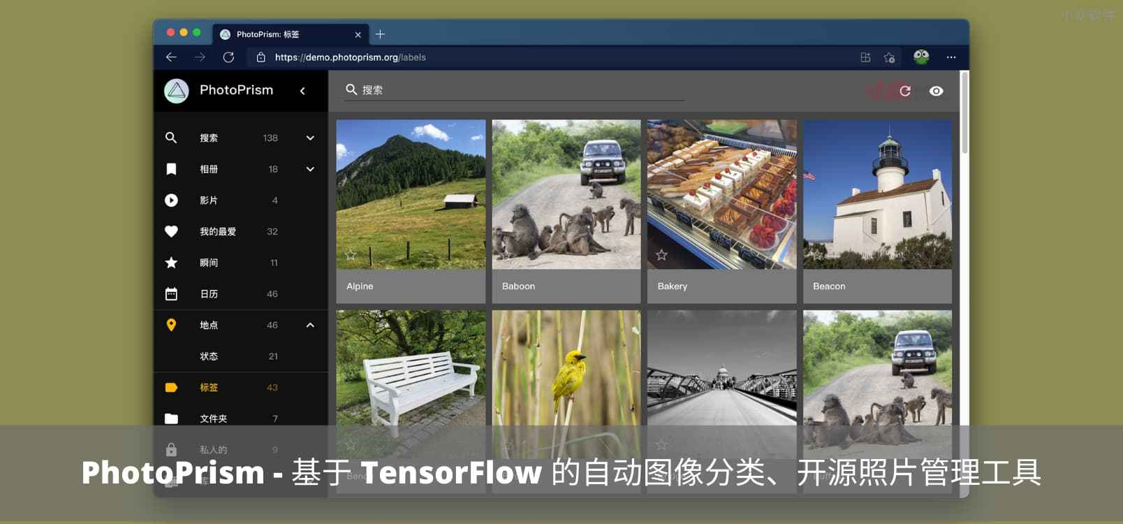The height and width of the screenshot is (524, 1123).
Task: Toggle the eye visibility icon in toolbar
Action: [x=937, y=91]
